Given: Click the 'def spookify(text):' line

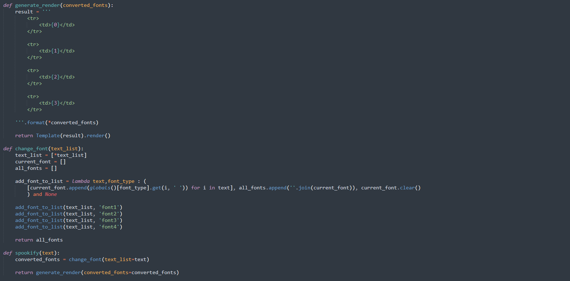Looking at the screenshot, I should (x=31, y=253).
